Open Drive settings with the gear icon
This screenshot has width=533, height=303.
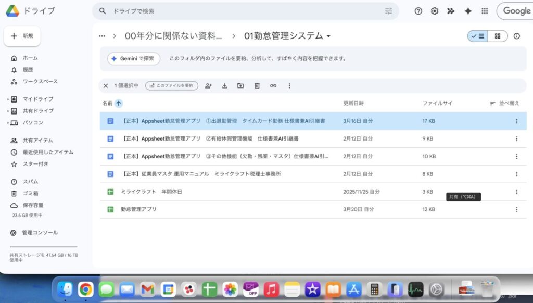click(435, 10)
